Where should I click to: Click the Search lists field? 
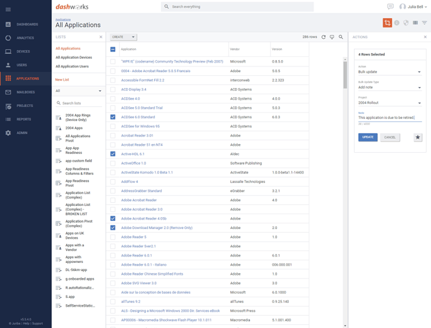click(x=78, y=103)
